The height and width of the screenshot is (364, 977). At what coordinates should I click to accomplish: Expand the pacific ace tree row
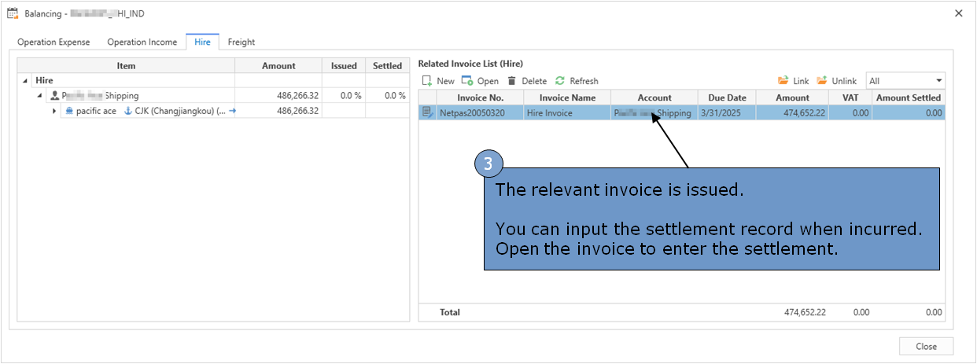tap(54, 112)
